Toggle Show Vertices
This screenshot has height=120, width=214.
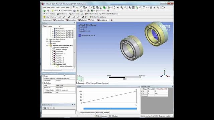[49, 14]
